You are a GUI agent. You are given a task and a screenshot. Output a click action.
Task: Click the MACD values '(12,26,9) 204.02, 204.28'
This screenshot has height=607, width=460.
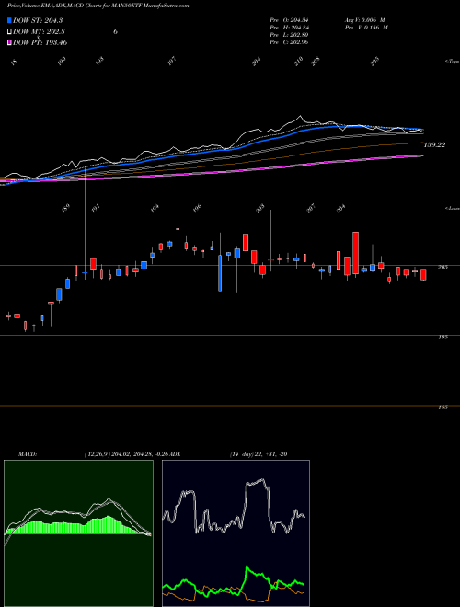click(120, 454)
